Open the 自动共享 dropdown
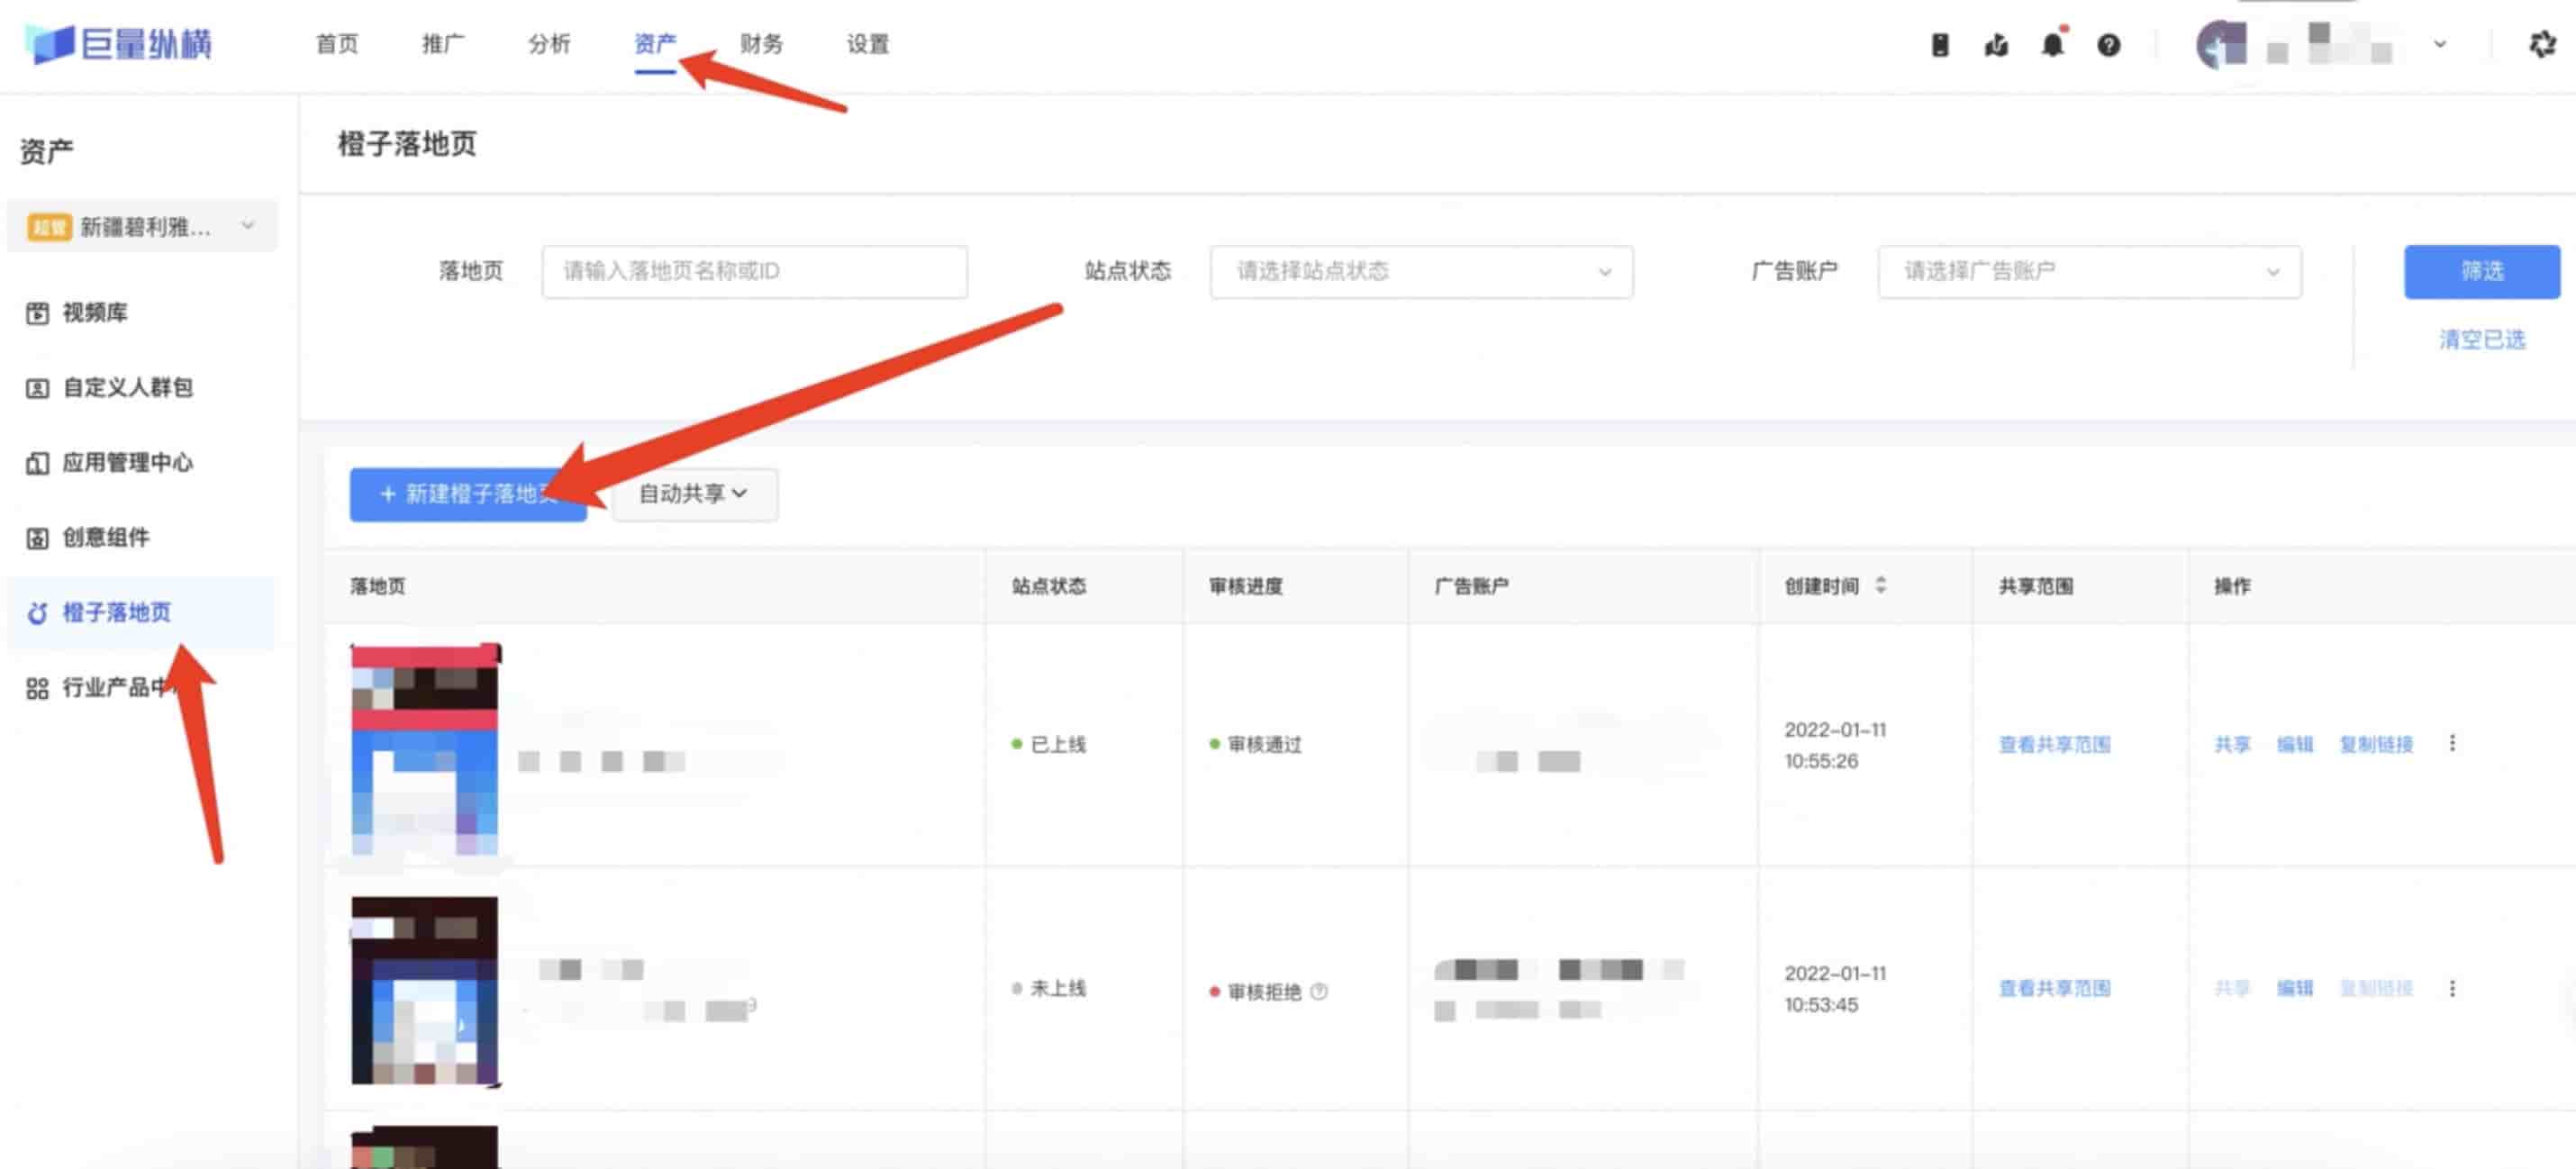 [694, 494]
